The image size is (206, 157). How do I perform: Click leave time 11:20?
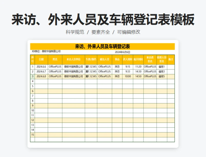point(138,67)
